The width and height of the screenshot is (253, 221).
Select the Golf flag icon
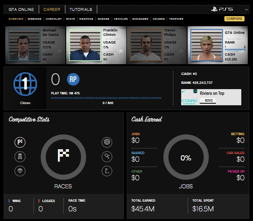[107, 171]
